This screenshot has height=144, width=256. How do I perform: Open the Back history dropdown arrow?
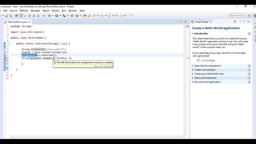125,16
